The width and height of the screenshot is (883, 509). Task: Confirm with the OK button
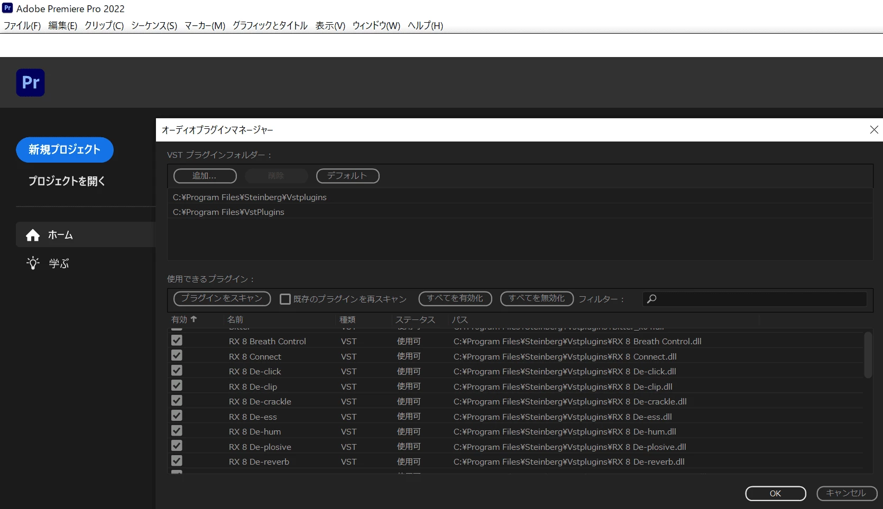coord(775,493)
